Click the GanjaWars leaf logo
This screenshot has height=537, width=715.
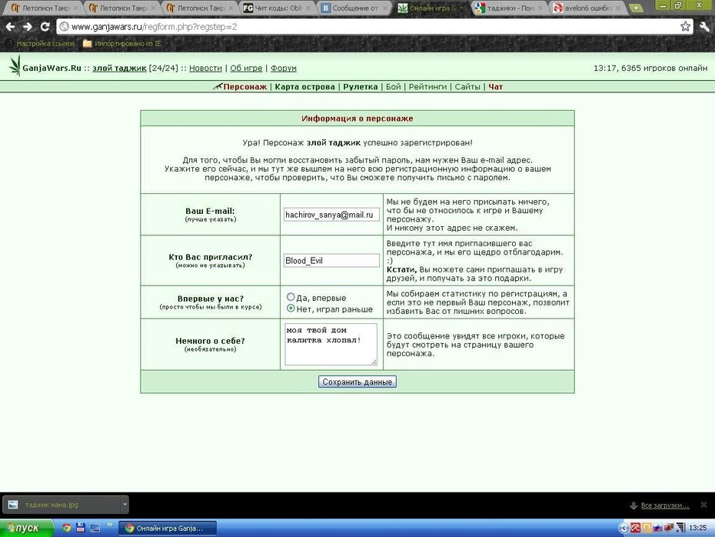15,65
